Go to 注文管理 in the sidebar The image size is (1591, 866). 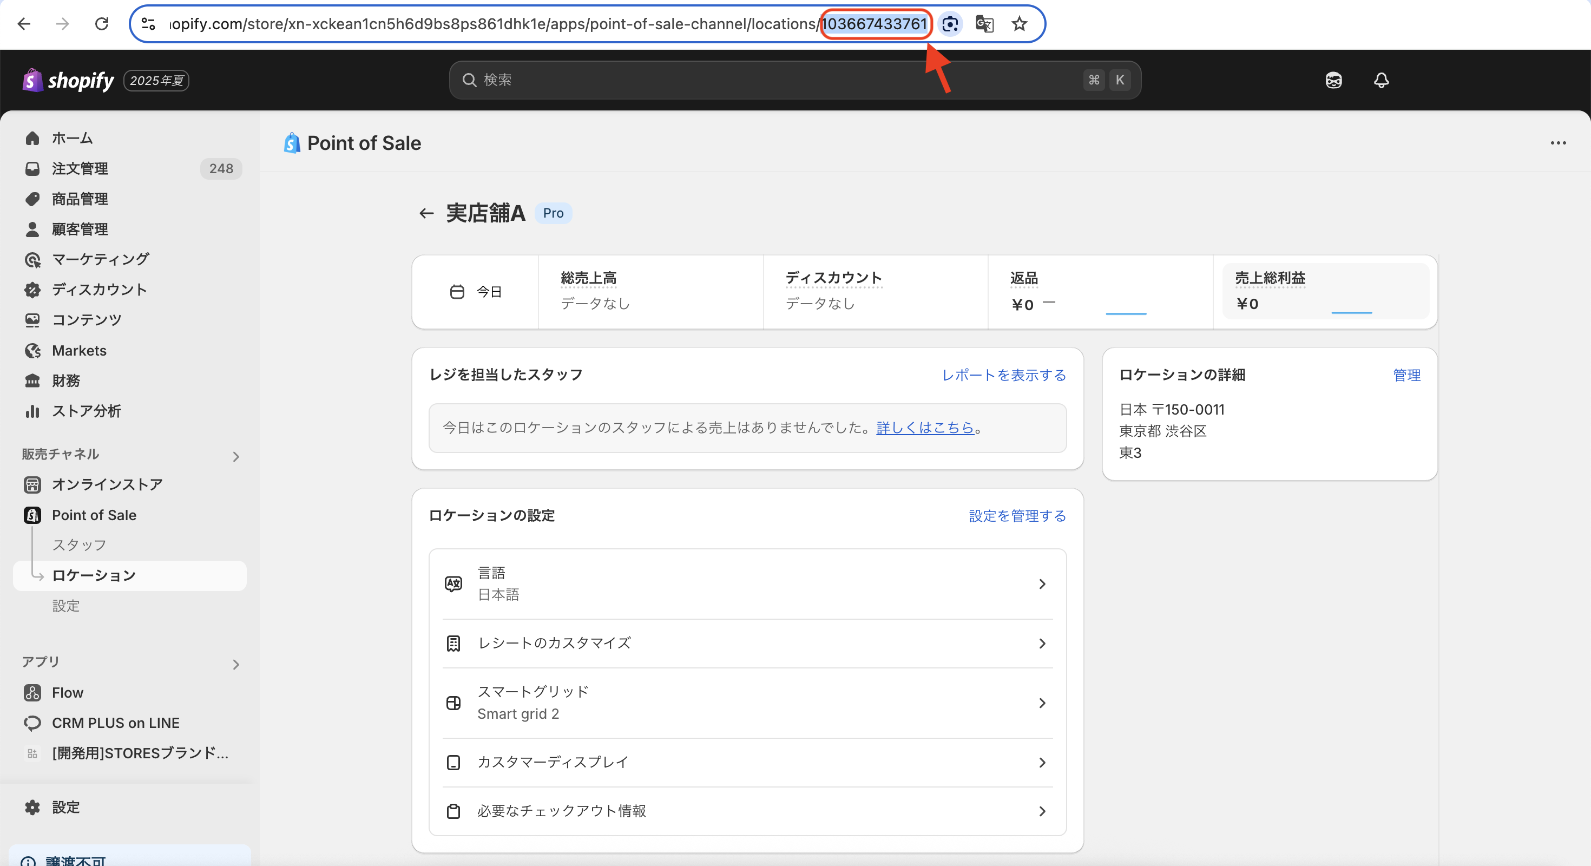click(x=80, y=169)
